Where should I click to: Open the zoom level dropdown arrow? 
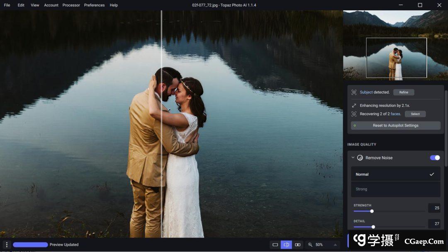pos(335,245)
